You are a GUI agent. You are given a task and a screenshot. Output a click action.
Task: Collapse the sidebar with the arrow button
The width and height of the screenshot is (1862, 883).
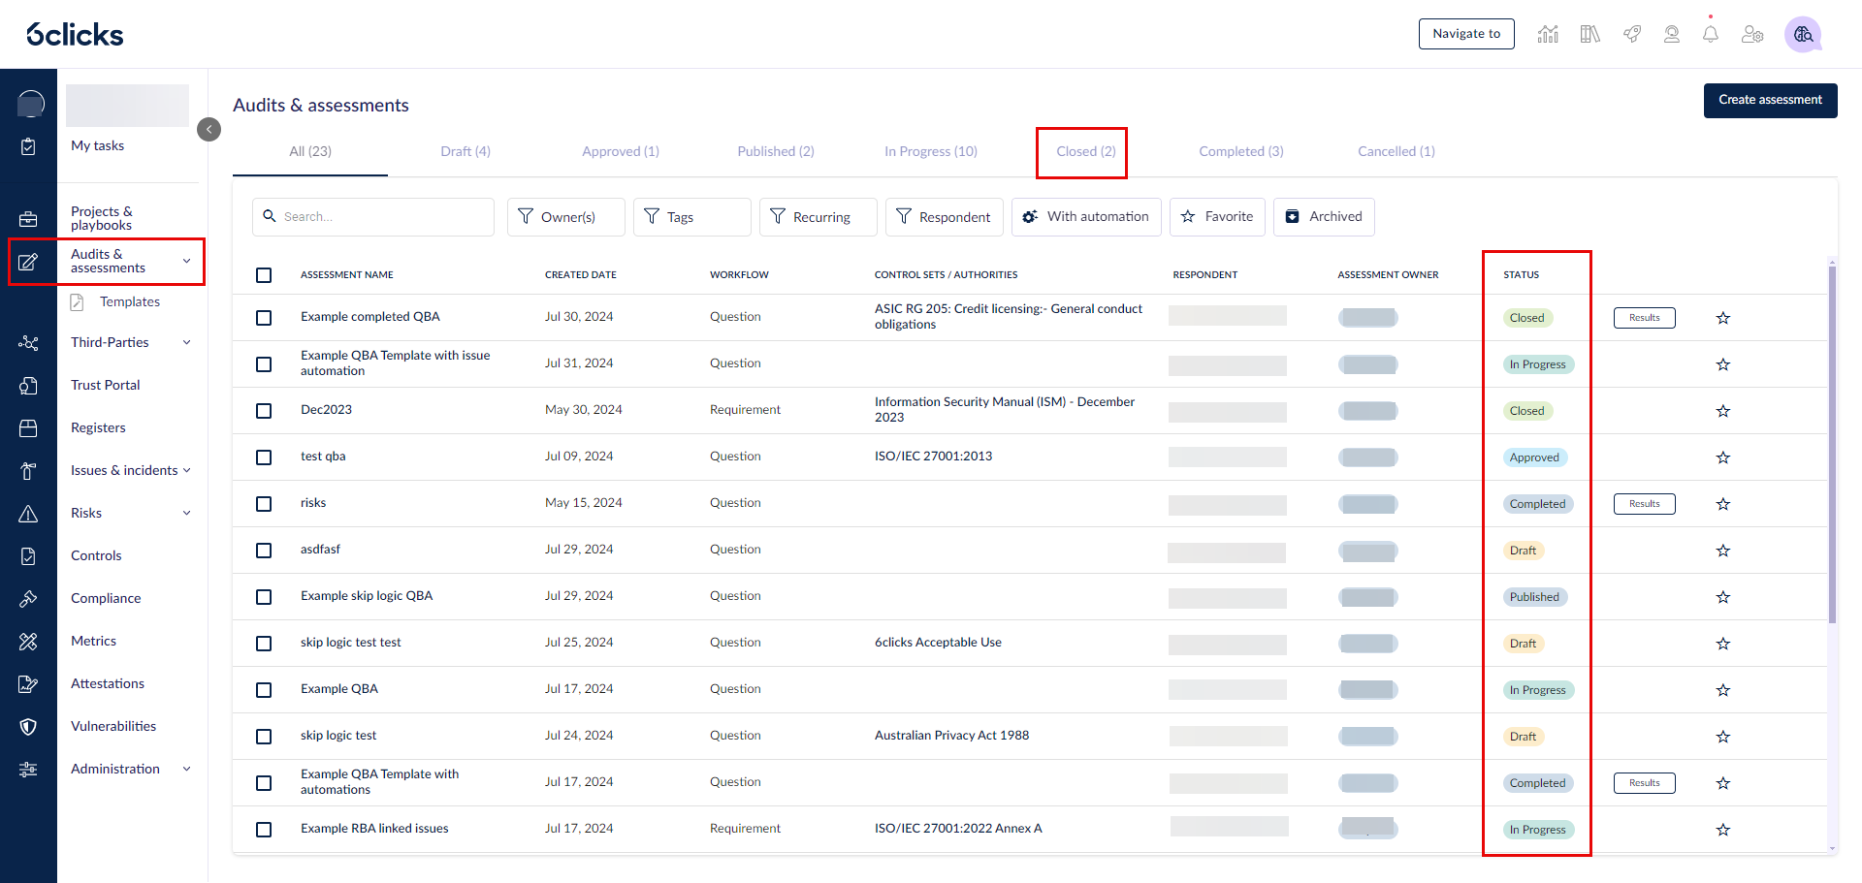pos(209,129)
